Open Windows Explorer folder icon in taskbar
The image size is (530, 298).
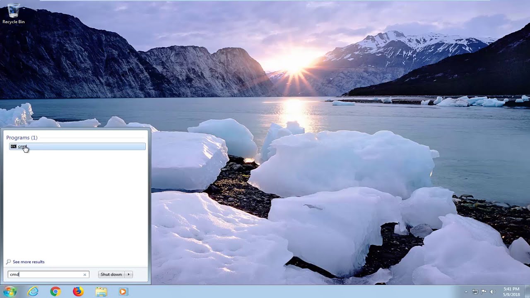tap(101, 292)
